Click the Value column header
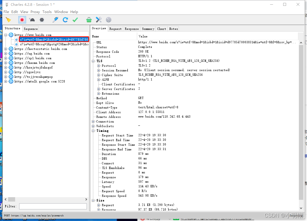This screenshot has width=307, height=221. tap(217, 36)
